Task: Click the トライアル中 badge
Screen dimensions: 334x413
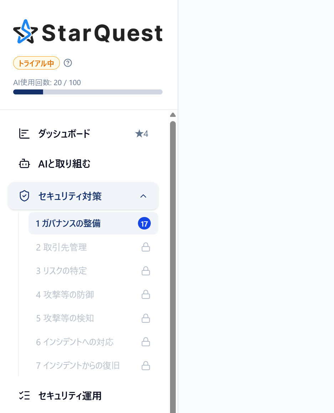Action: 36,63
